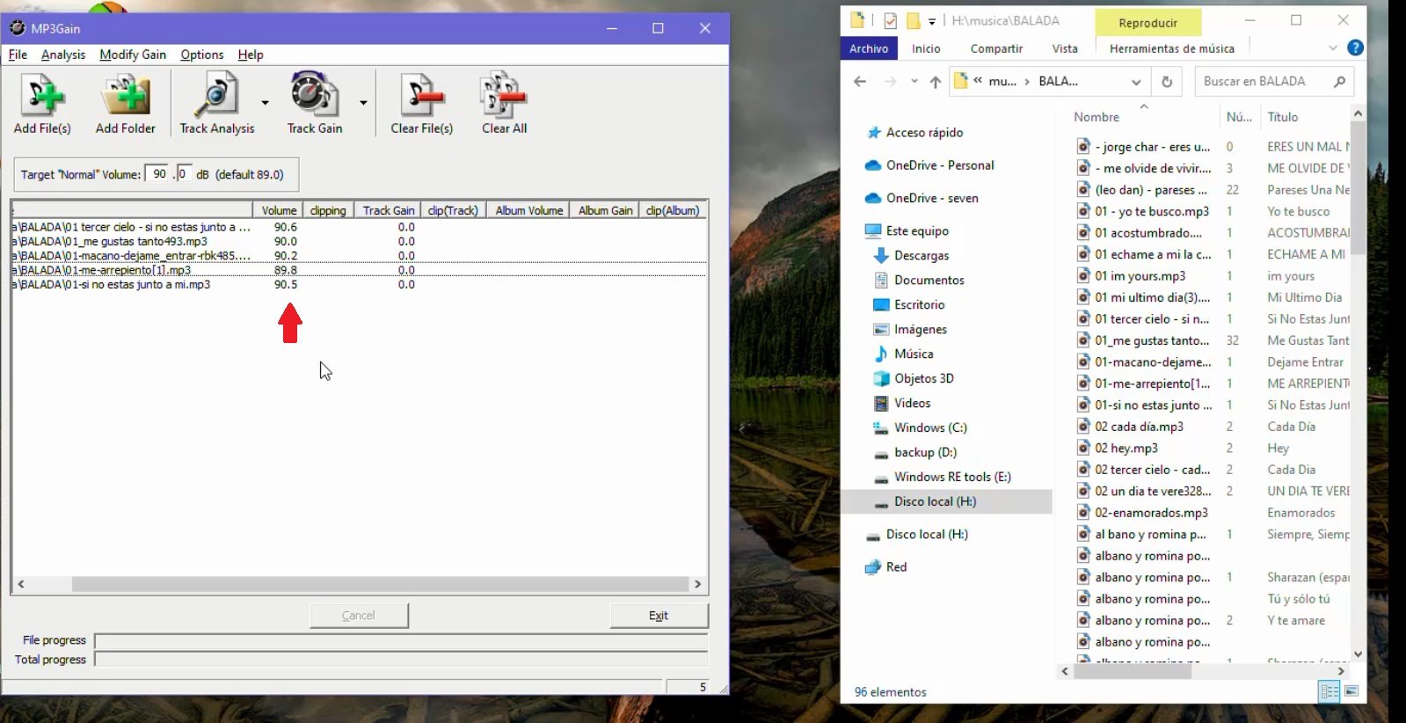Open Windows (C:) drive in the sidebar

pos(930,427)
